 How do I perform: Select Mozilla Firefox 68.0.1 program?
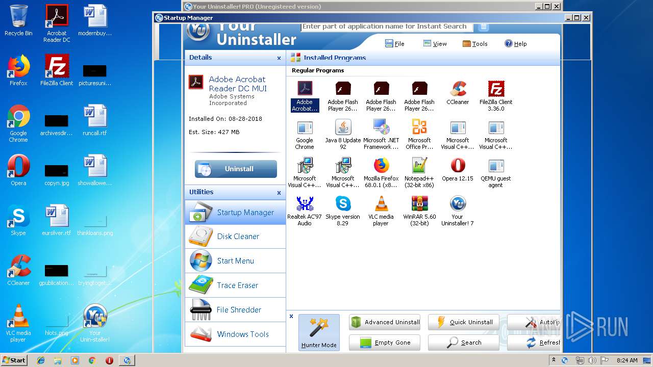click(x=381, y=172)
